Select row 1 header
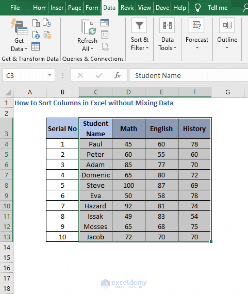 pos(6,103)
